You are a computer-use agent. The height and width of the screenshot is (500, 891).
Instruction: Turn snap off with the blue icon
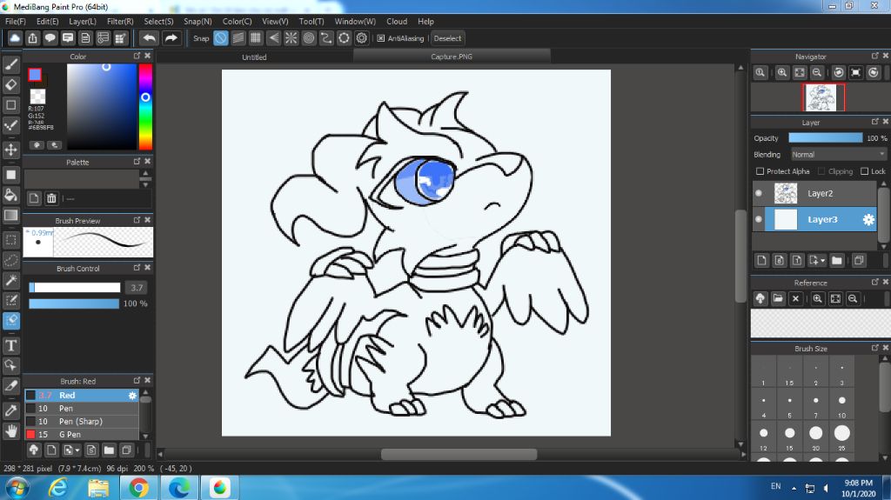pos(220,38)
